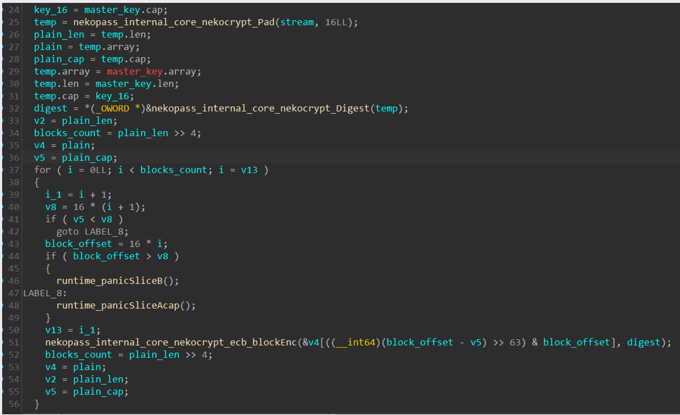Select block_offset being assigned on line 43
680x415 pixels.
[78, 244]
